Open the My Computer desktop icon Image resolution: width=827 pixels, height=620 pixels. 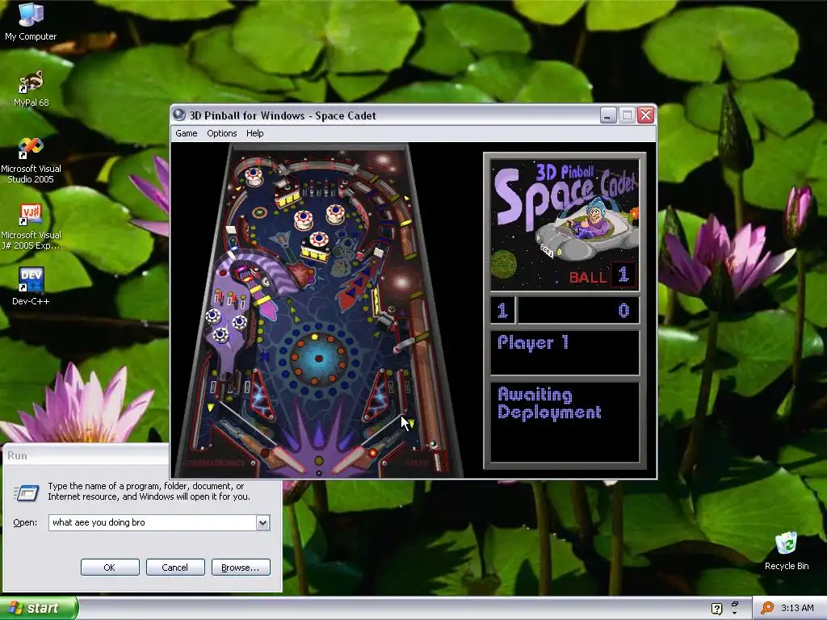pos(31,21)
